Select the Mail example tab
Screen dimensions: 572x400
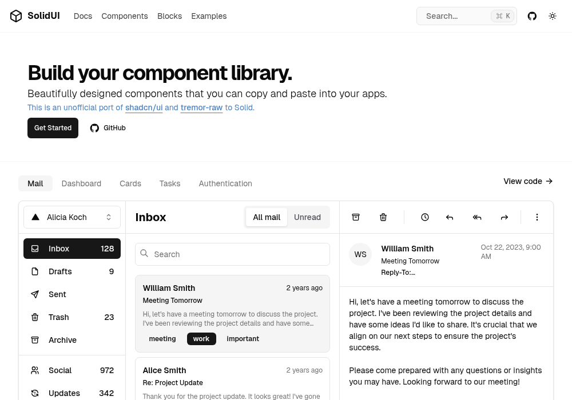pos(35,183)
